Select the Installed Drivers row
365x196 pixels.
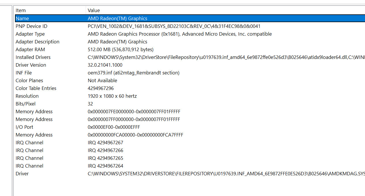(190, 57)
